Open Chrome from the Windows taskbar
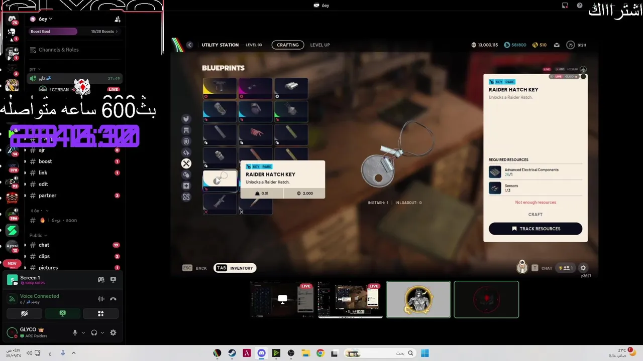 pyautogui.click(x=320, y=353)
